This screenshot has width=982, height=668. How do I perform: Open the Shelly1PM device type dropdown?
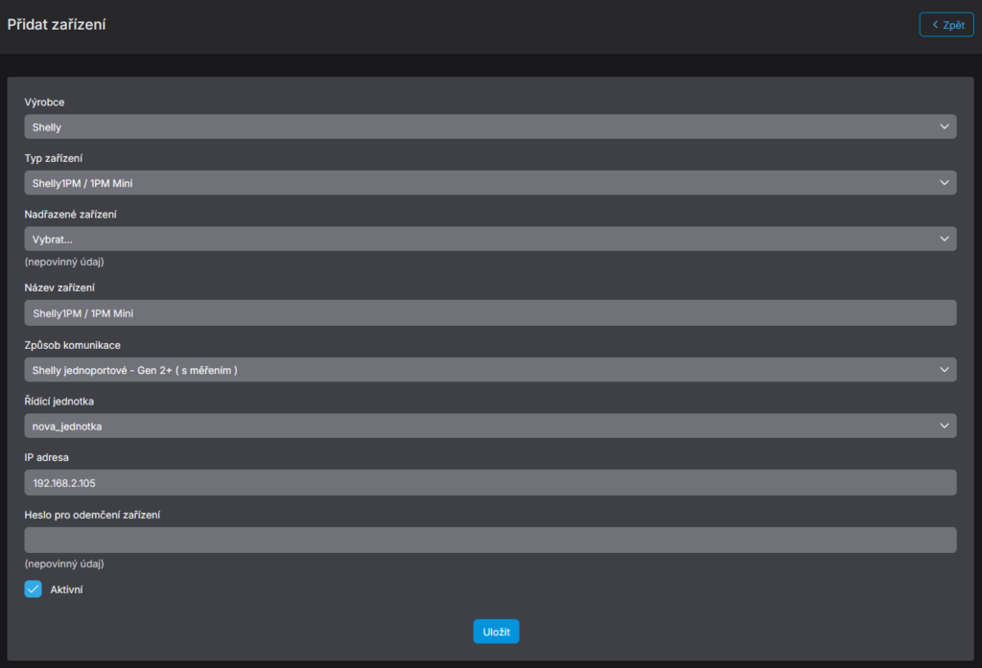pyautogui.click(x=479, y=182)
